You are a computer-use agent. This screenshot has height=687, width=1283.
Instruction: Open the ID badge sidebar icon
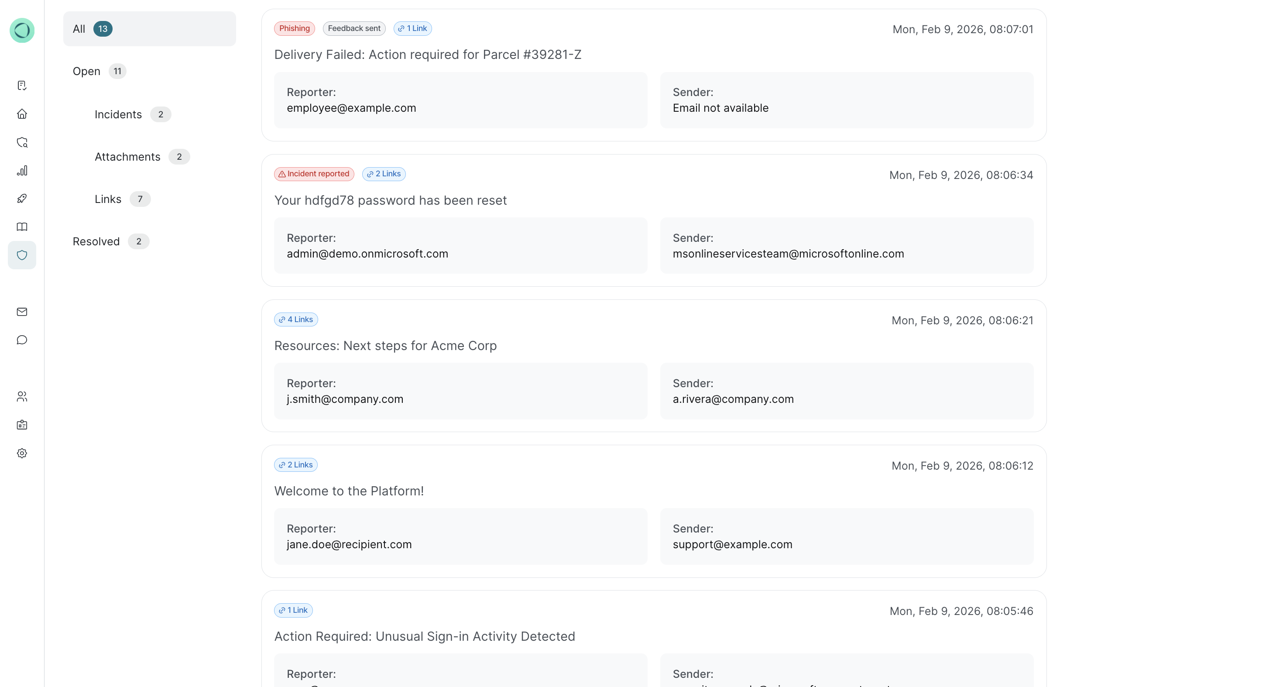(x=22, y=425)
